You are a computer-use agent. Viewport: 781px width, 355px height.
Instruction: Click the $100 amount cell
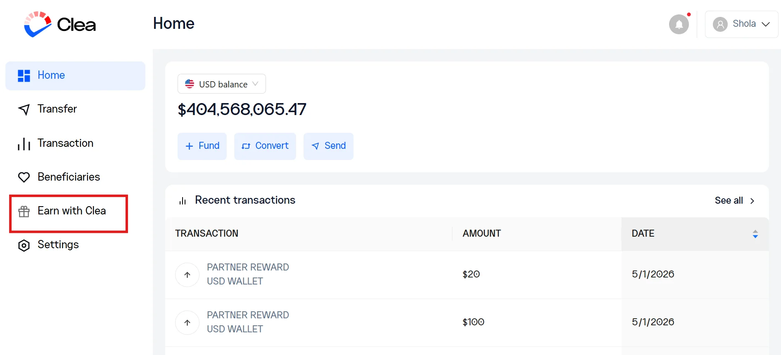point(473,322)
